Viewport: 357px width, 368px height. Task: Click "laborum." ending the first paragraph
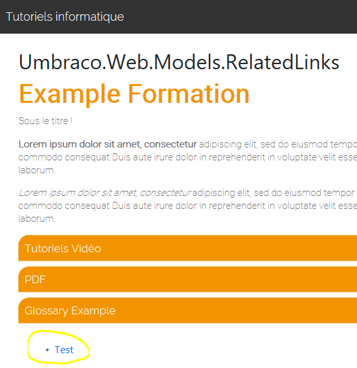pos(37,170)
